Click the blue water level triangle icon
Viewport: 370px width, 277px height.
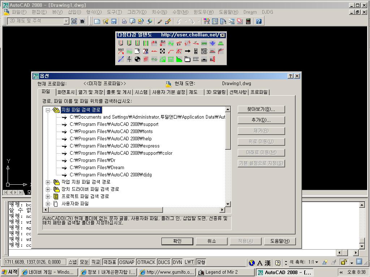pos(212,43)
